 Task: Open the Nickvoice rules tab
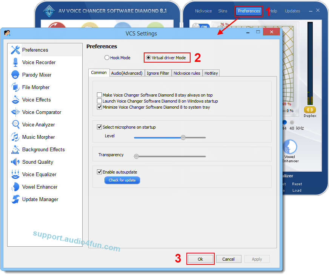[x=187, y=73]
